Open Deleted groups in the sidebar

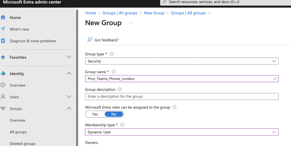click(x=23, y=144)
